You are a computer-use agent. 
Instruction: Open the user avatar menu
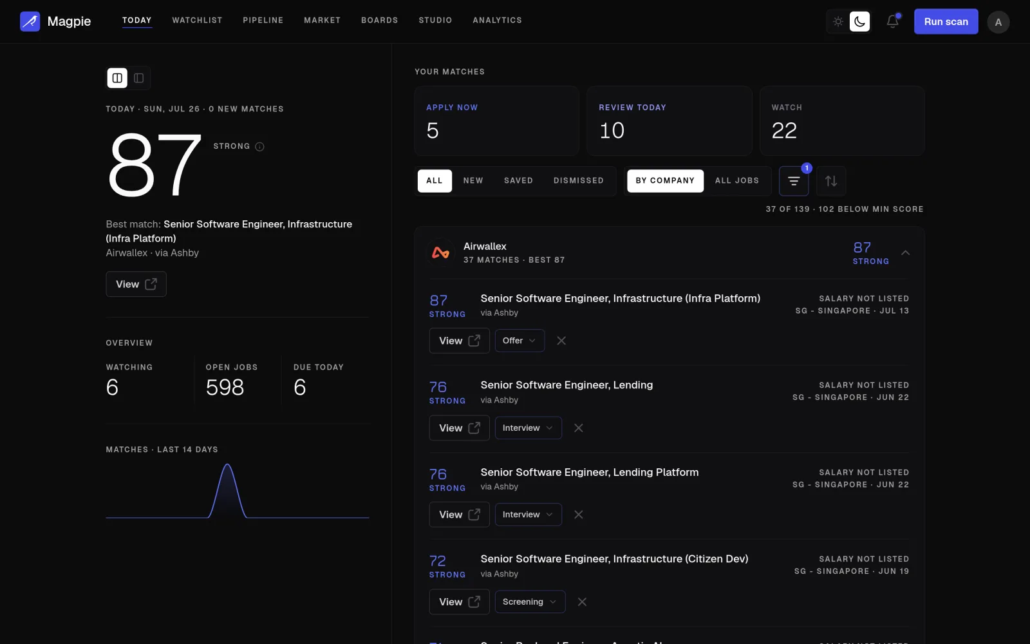point(998,22)
